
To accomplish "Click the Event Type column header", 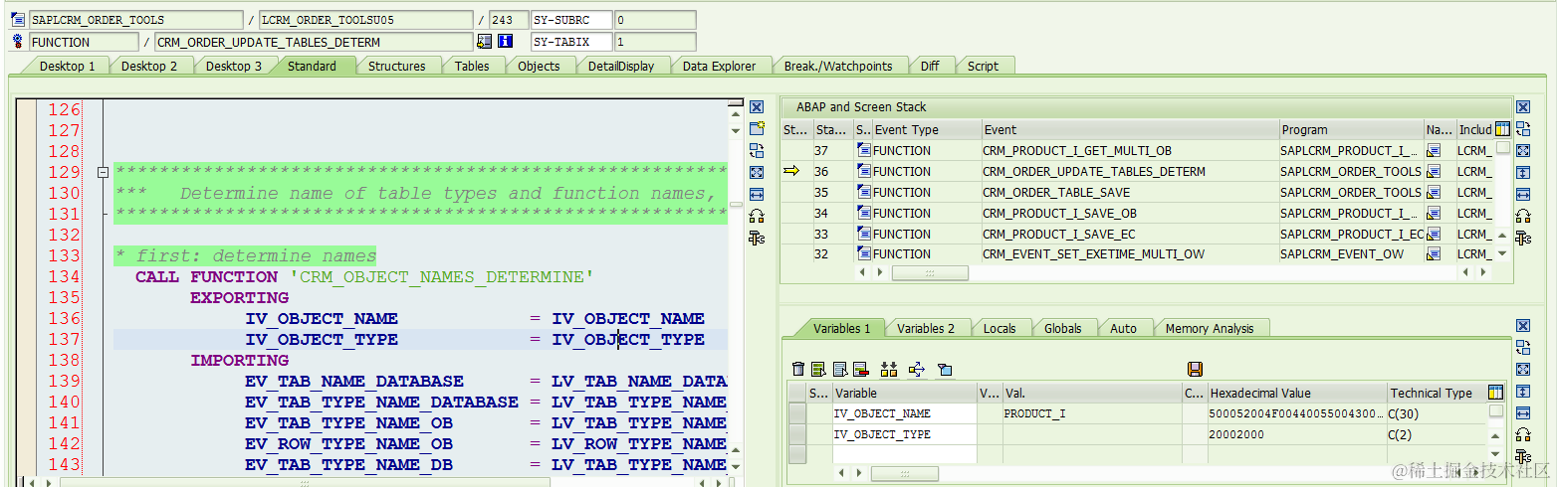I will coord(926,129).
